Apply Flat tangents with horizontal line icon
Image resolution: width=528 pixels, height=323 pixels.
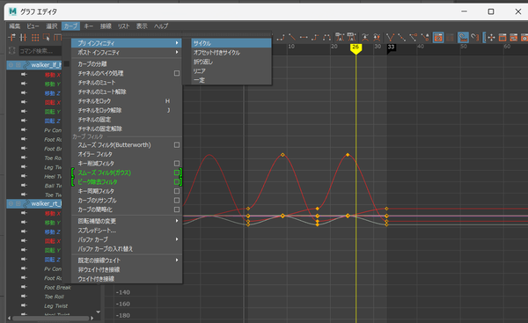coord(304,37)
